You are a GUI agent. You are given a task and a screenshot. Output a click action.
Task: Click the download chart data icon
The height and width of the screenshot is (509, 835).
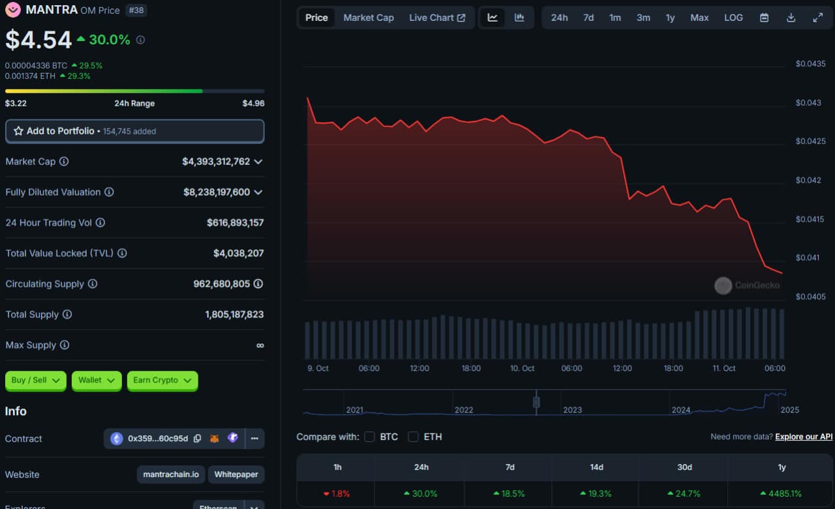(x=791, y=18)
